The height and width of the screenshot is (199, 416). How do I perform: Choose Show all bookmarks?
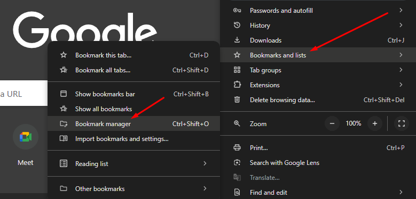[x=134, y=109]
